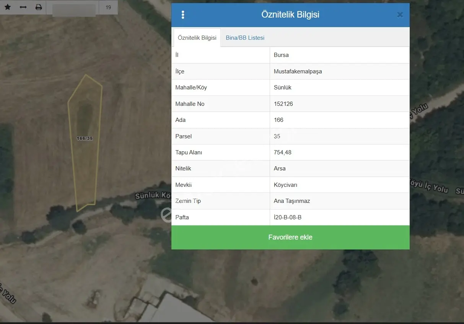This screenshot has width=464, height=324.
Task: Click the Mevkii value Köycivarı
Action: 285,185
